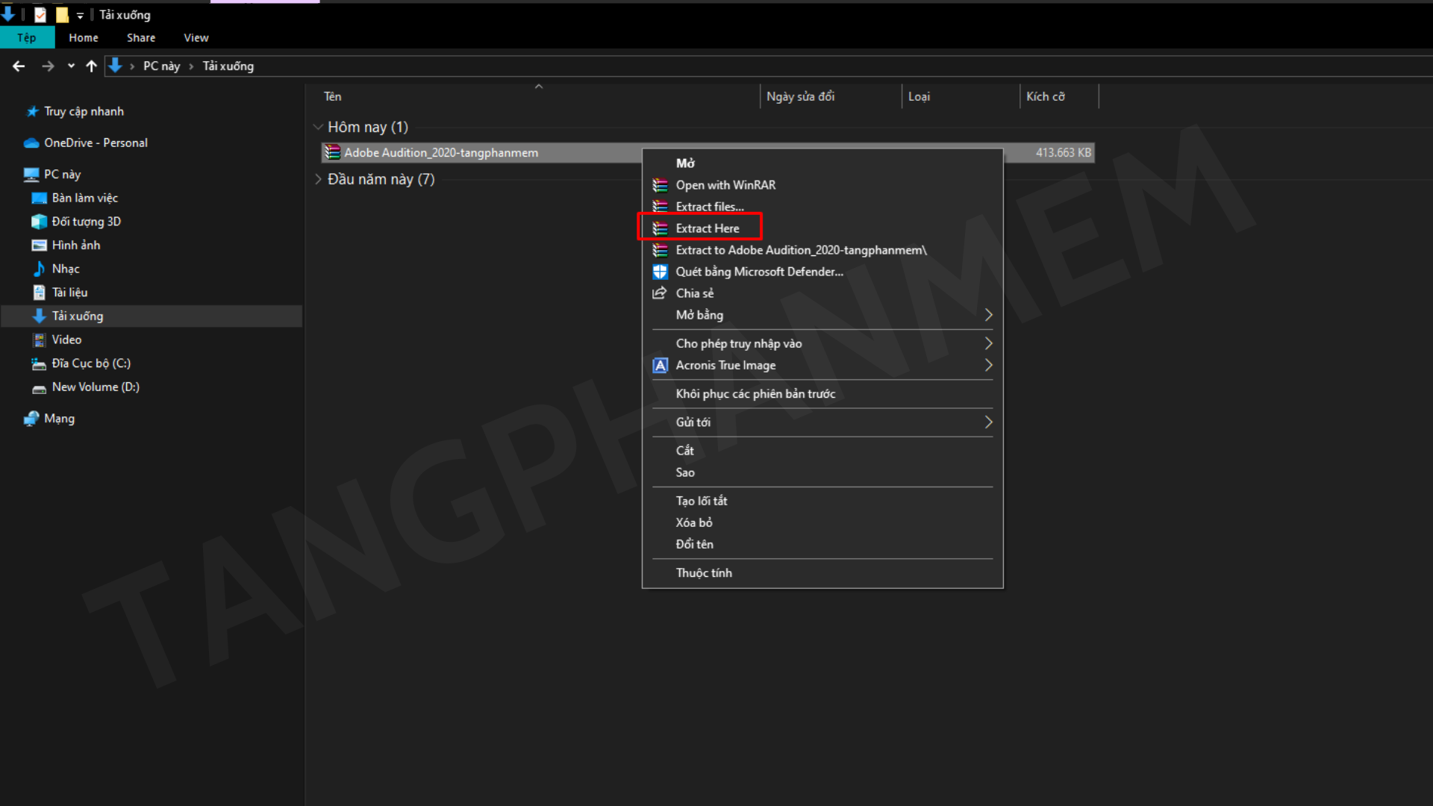Screen dimensions: 1433x806
Task: Expand the Đầu năm nay group
Action: 318,179
